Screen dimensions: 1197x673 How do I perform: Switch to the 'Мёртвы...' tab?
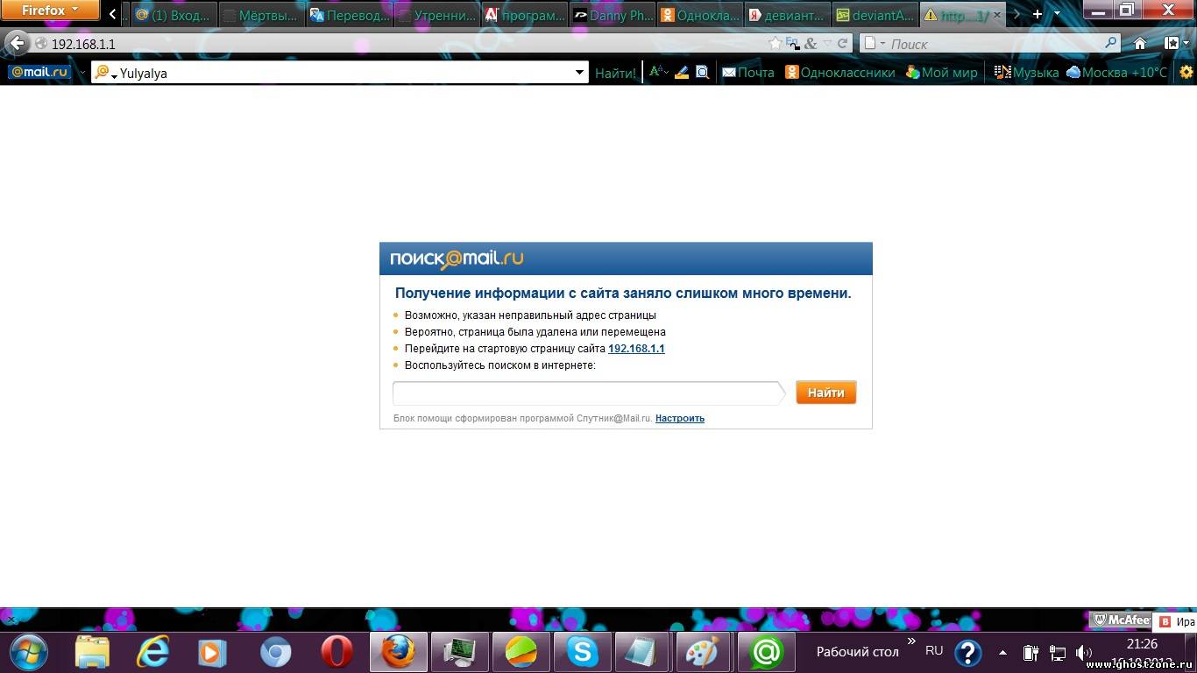point(260,15)
